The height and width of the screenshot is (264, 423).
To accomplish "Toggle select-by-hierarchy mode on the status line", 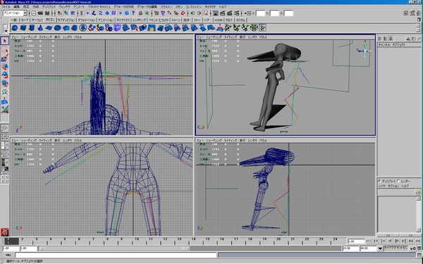I will [x=60, y=13].
